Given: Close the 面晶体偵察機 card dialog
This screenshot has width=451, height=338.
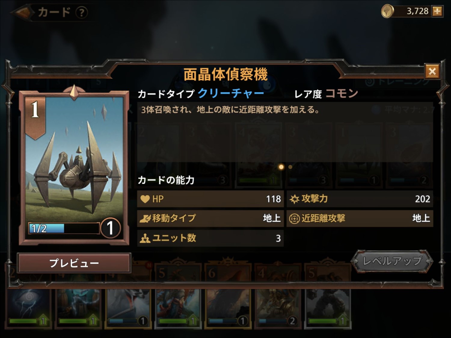Looking at the screenshot, I should point(432,72).
